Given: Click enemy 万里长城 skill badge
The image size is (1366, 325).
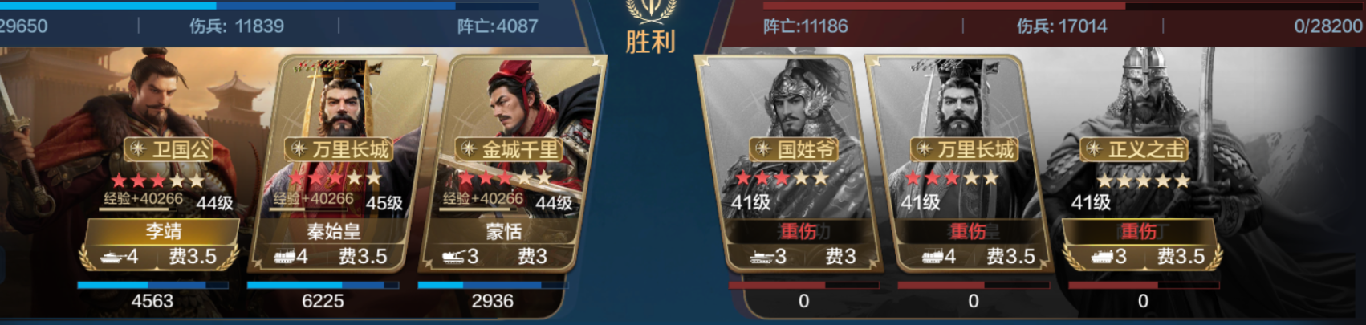Looking at the screenshot, I should (x=965, y=149).
